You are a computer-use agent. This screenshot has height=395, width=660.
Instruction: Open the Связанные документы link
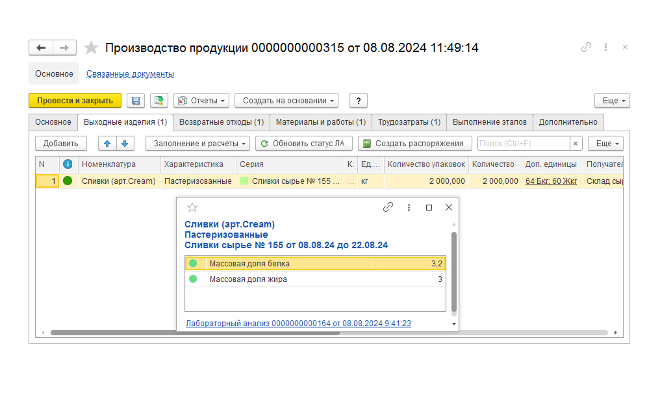pos(130,73)
